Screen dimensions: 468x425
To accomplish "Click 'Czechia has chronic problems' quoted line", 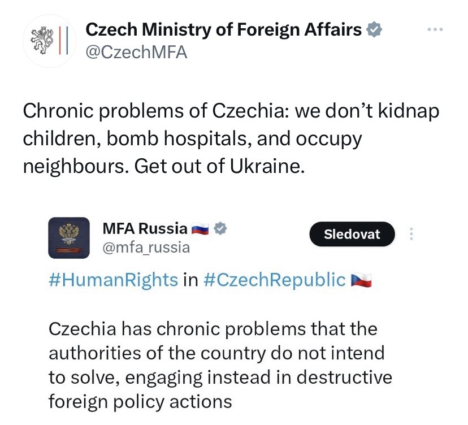I will pos(213,328).
